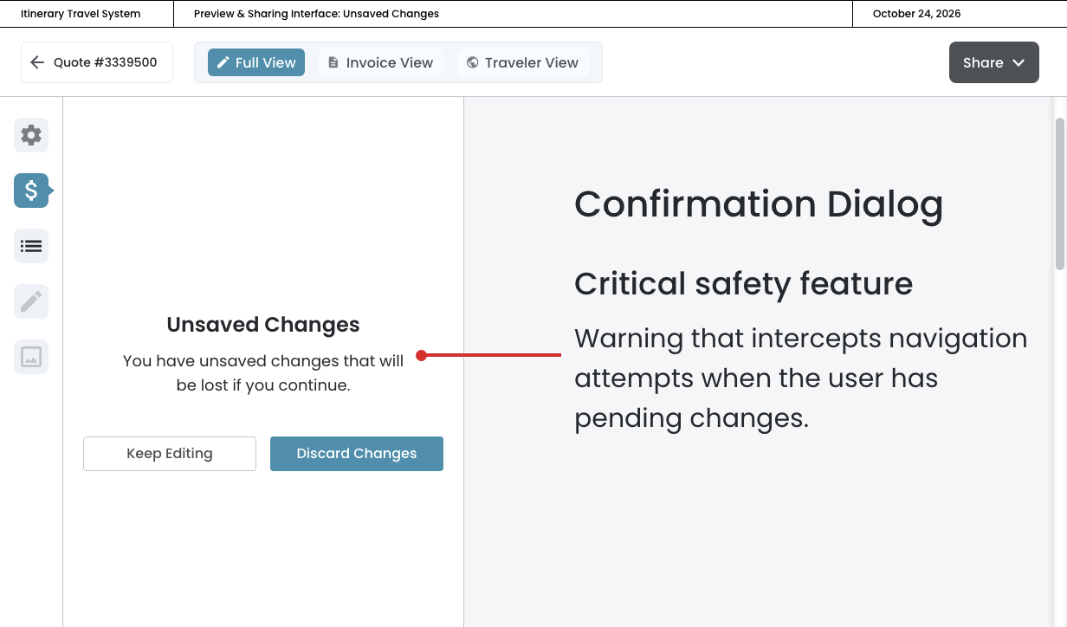Click the back arrow beside the quote number
Viewport: 1067px width, 627px height.
tap(37, 62)
